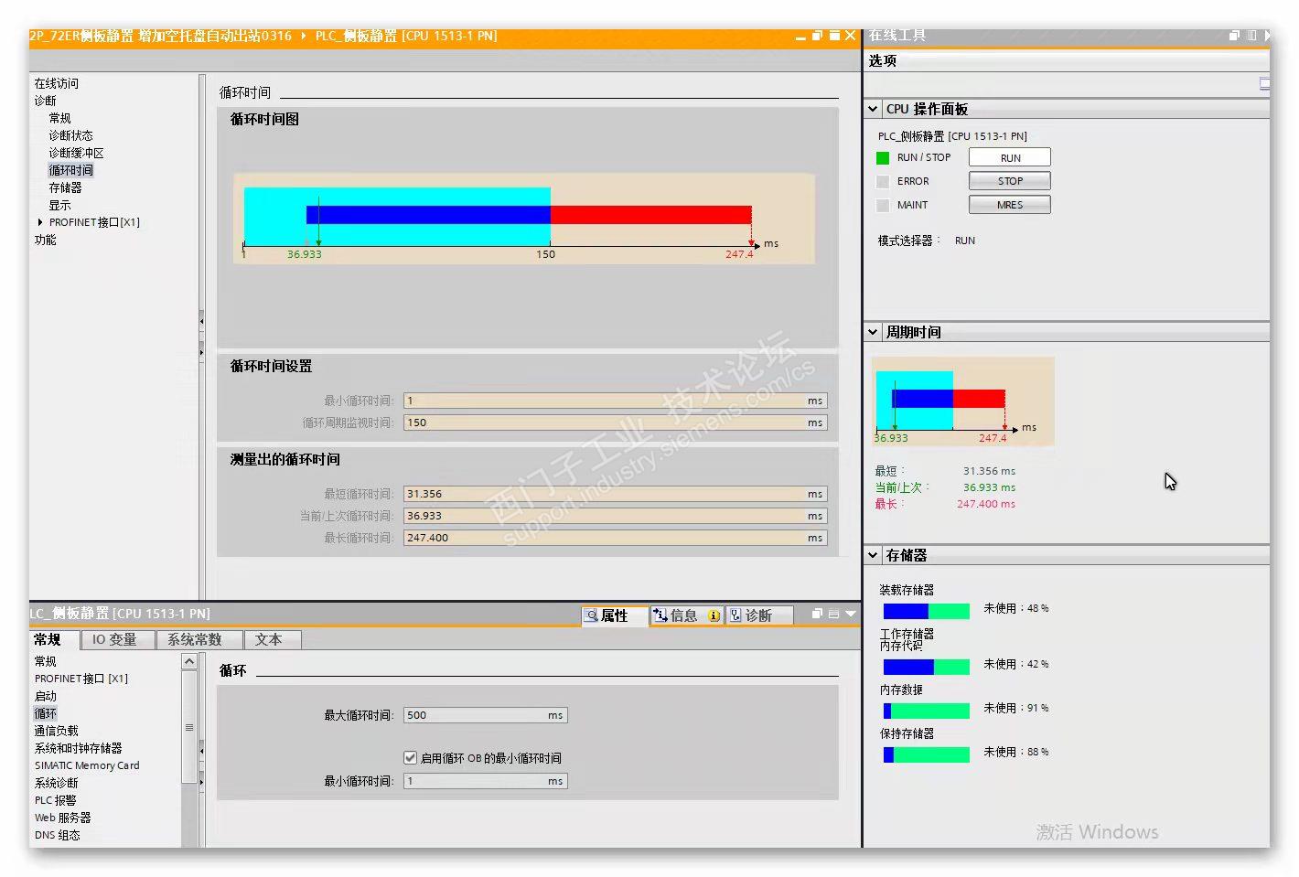
Task: Click the 保持存储器 usage bar
Action: (926, 754)
